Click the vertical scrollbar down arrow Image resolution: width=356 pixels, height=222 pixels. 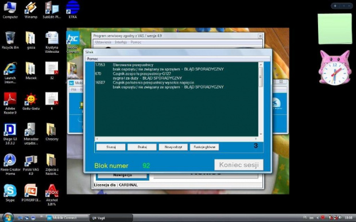tap(261, 134)
